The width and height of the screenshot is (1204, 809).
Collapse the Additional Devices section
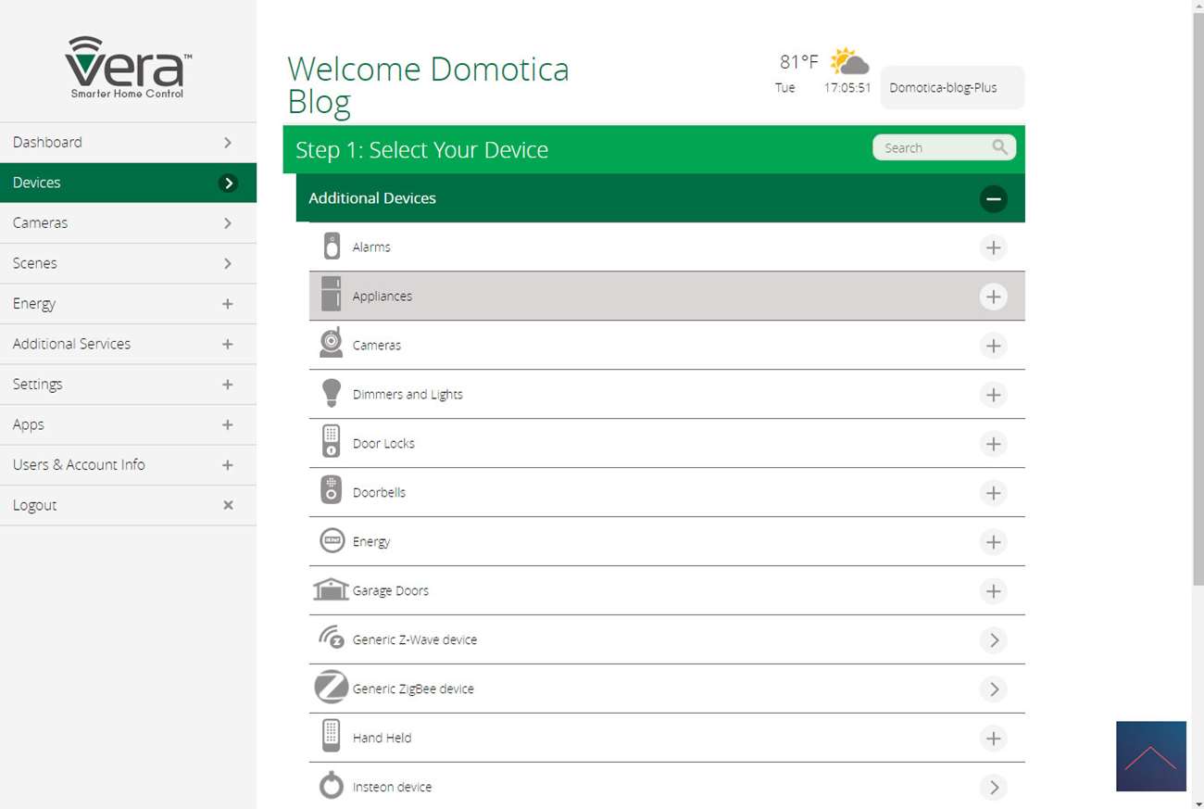pyautogui.click(x=993, y=198)
